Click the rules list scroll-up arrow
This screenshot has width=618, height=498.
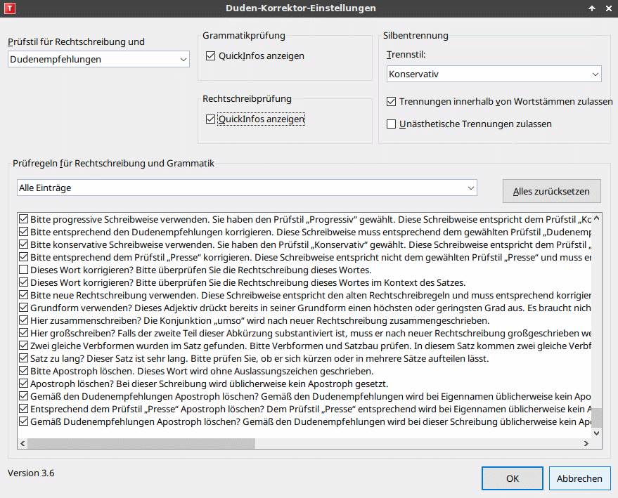pyautogui.click(x=596, y=218)
